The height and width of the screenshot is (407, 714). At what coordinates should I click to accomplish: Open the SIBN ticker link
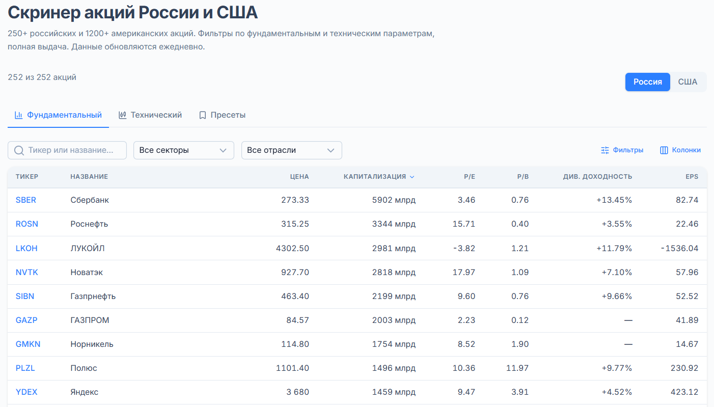tap(25, 296)
